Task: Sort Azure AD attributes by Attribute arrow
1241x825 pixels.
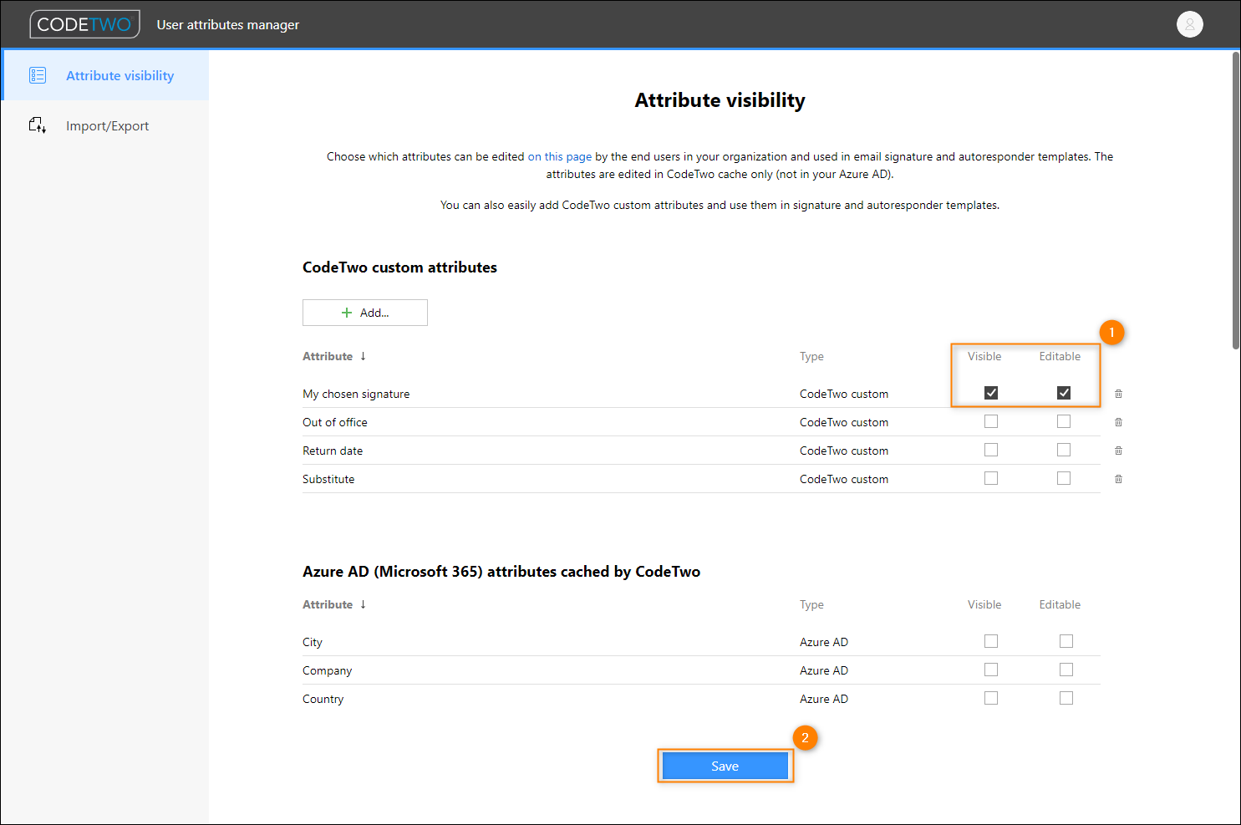Action: tap(363, 604)
